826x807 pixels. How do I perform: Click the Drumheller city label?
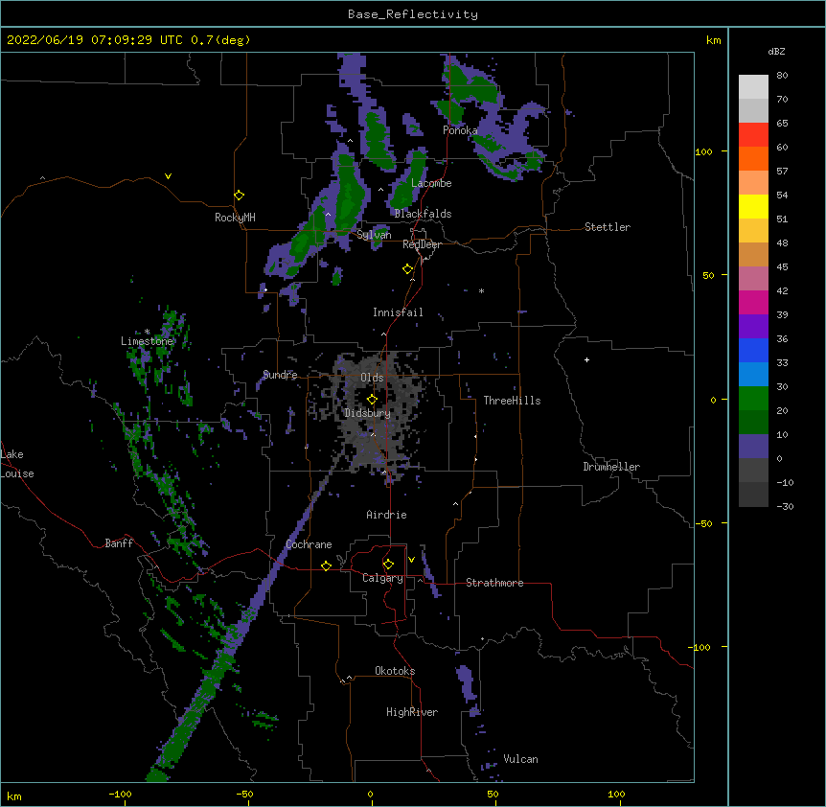tap(611, 467)
